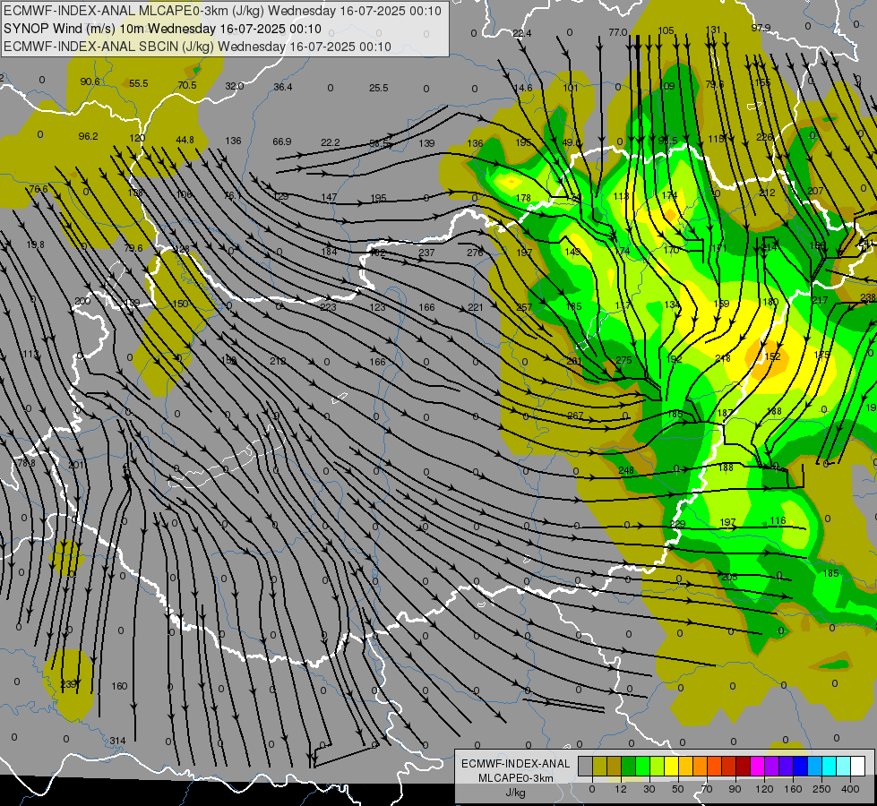
Task: Click the map value '19.8'
Action: 35,244
